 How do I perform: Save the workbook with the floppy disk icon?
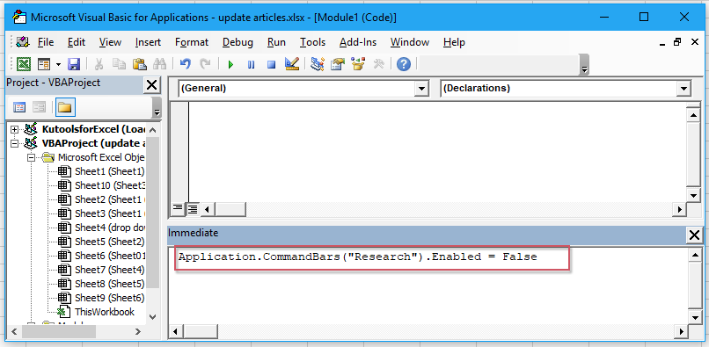click(x=74, y=64)
